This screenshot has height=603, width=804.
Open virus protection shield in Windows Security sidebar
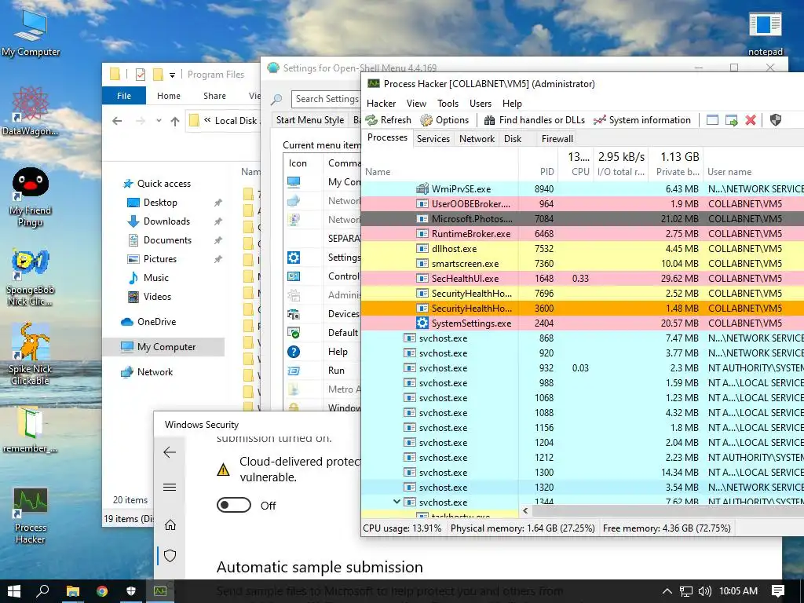tap(170, 555)
